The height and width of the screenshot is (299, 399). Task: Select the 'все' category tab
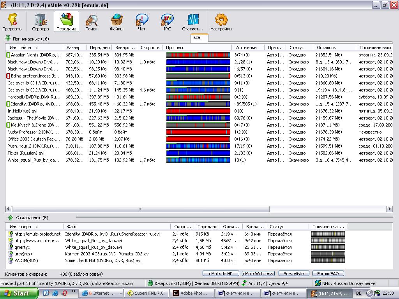(197, 38)
